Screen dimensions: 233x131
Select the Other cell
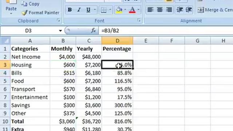point(30,113)
